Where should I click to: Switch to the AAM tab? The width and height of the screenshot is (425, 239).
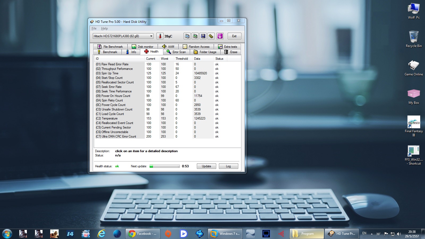coord(168,46)
